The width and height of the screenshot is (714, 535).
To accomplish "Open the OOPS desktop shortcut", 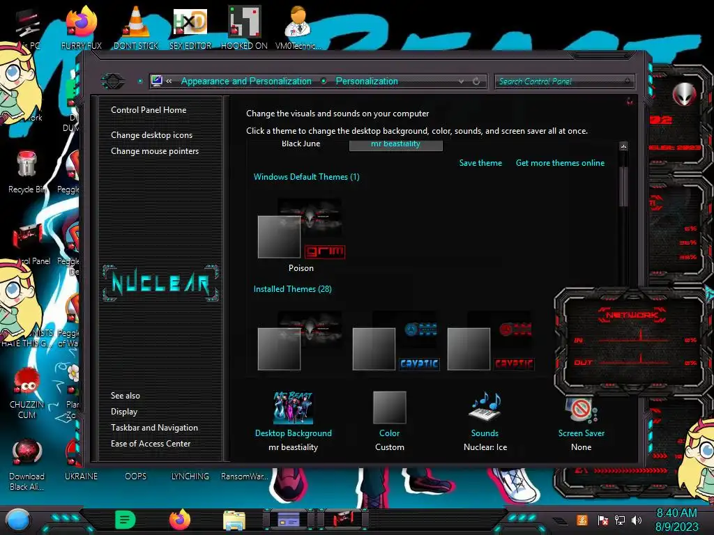I will 136,476.
